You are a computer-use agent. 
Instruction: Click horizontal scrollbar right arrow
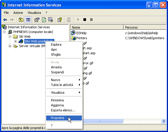164,121
